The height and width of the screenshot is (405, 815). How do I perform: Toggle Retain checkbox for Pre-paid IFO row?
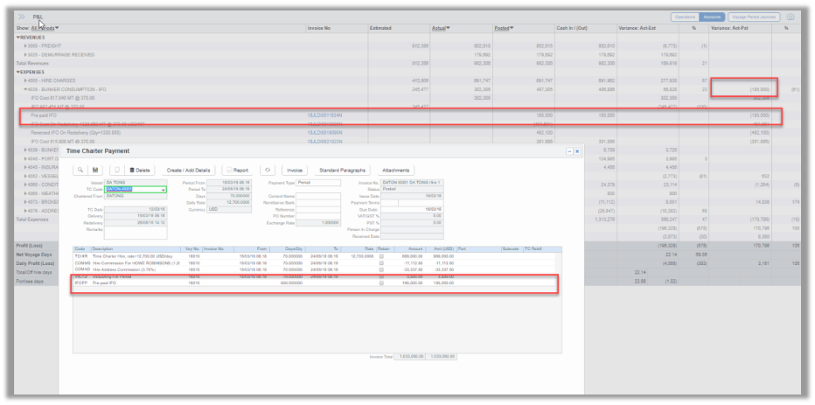point(381,283)
